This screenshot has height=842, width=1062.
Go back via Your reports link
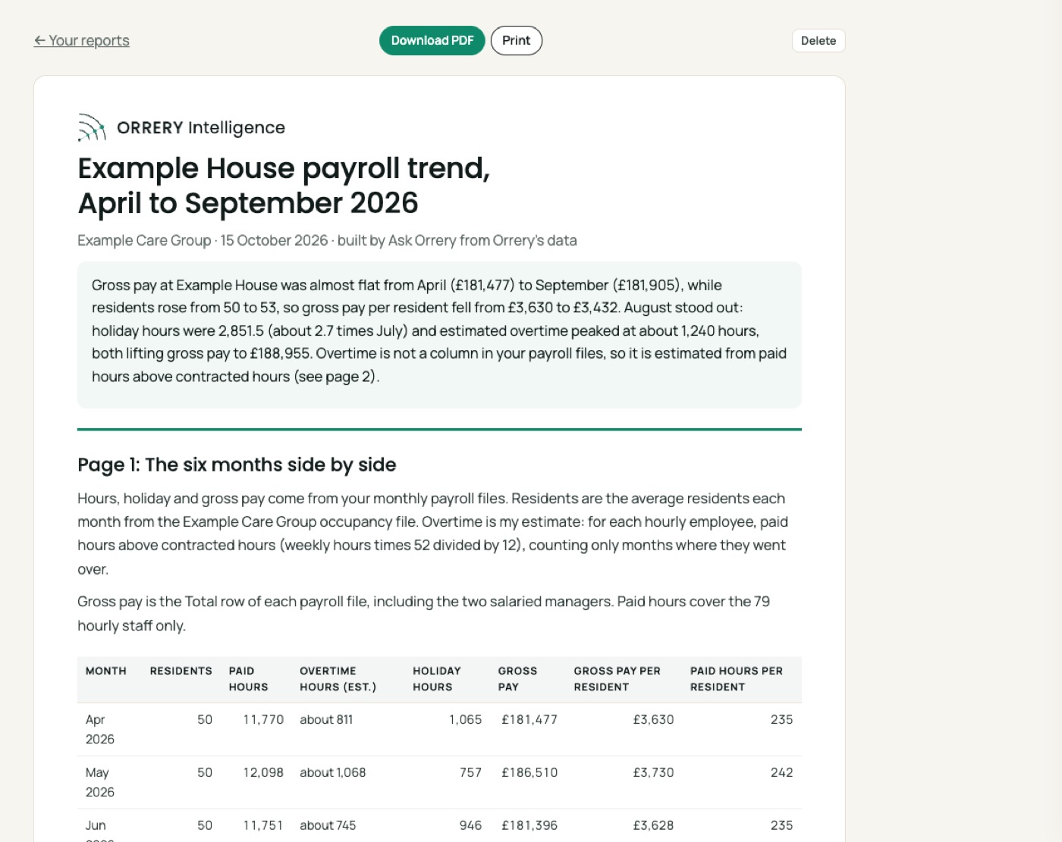pyautogui.click(x=81, y=41)
